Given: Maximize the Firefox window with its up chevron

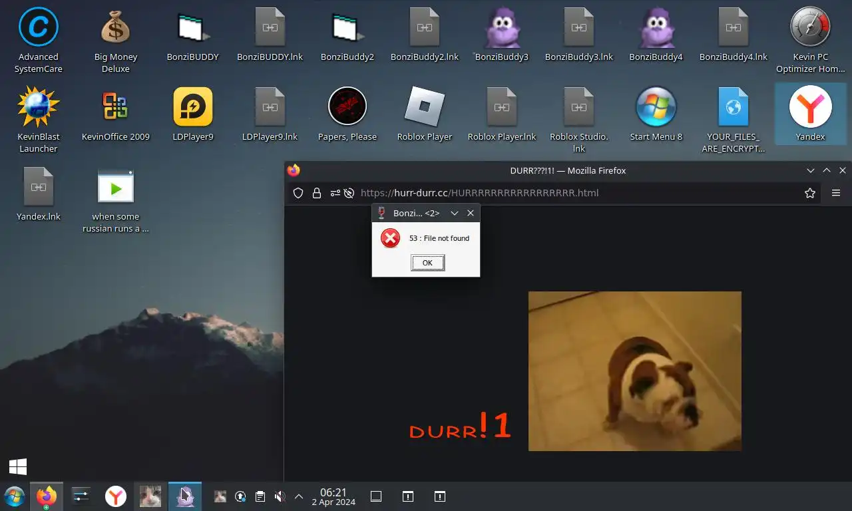Looking at the screenshot, I should coord(827,170).
